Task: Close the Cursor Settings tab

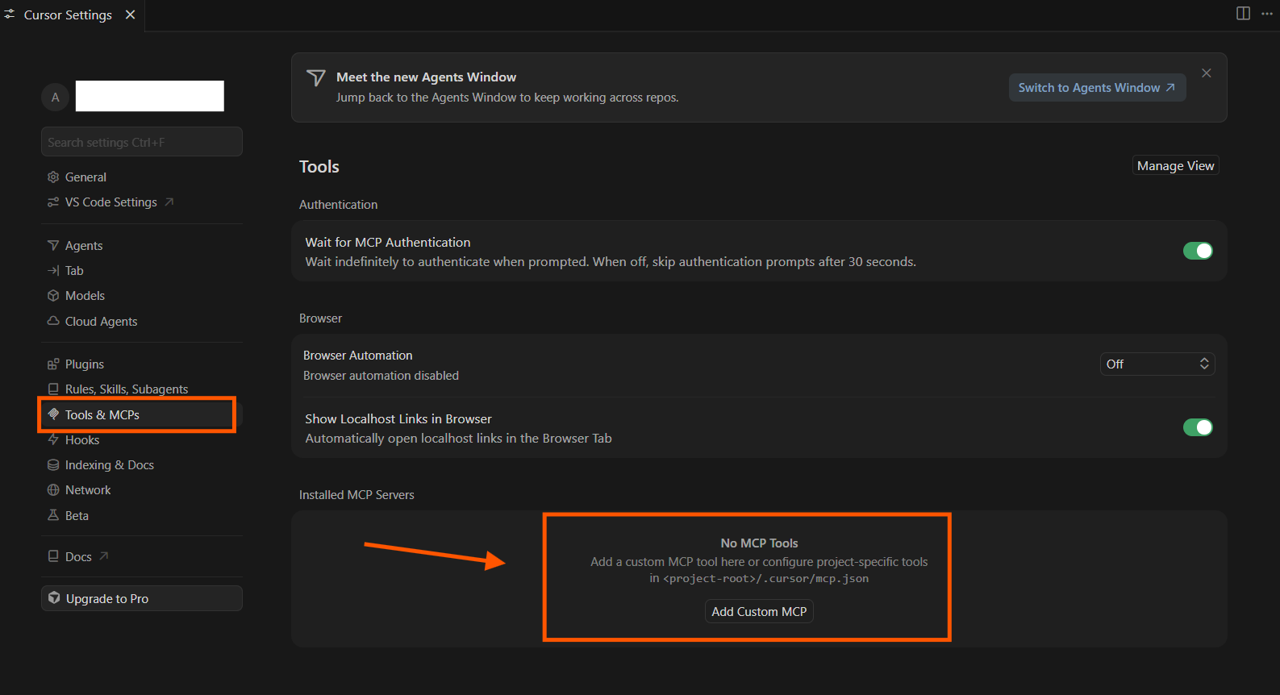Action: pyautogui.click(x=130, y=15)
